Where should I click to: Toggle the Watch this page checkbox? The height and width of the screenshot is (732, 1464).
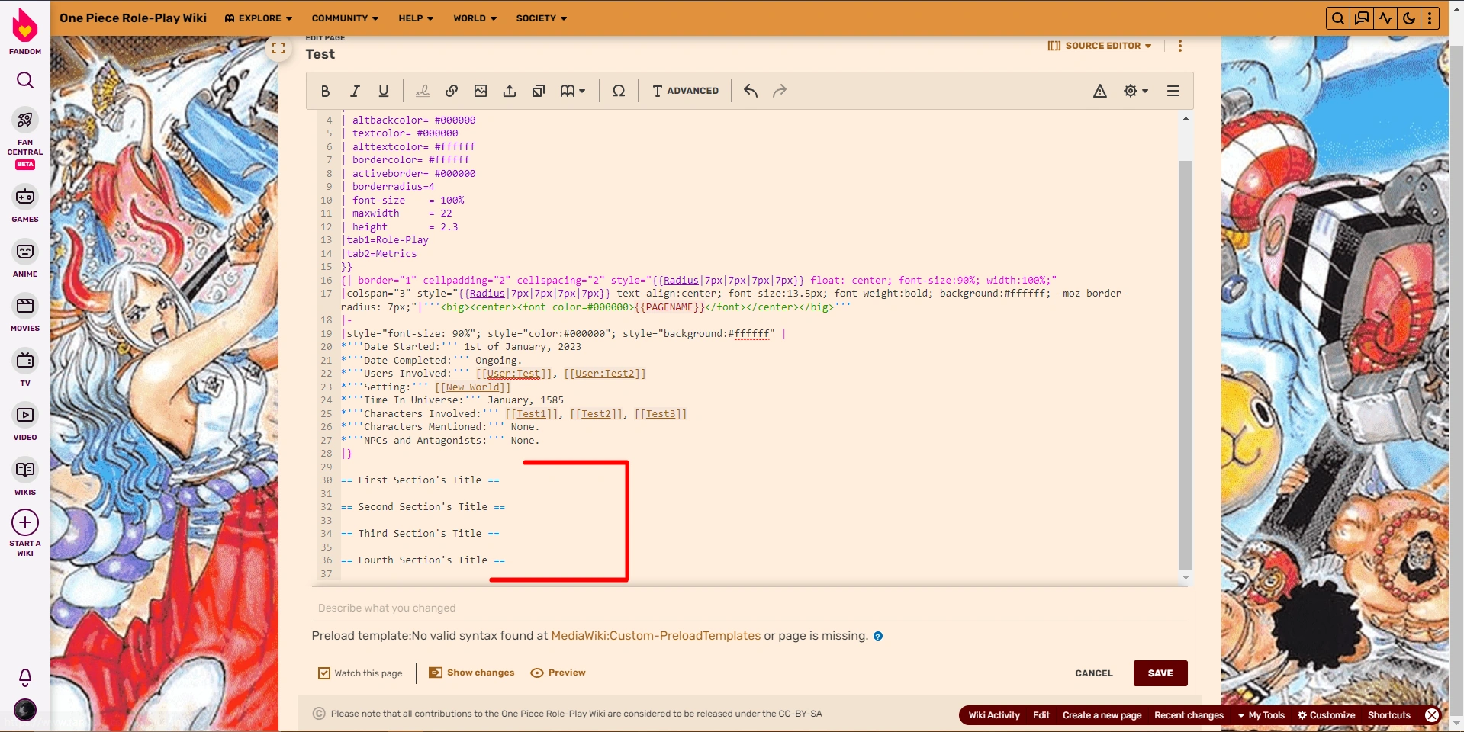pyautogui.click(x=324, y=673)
